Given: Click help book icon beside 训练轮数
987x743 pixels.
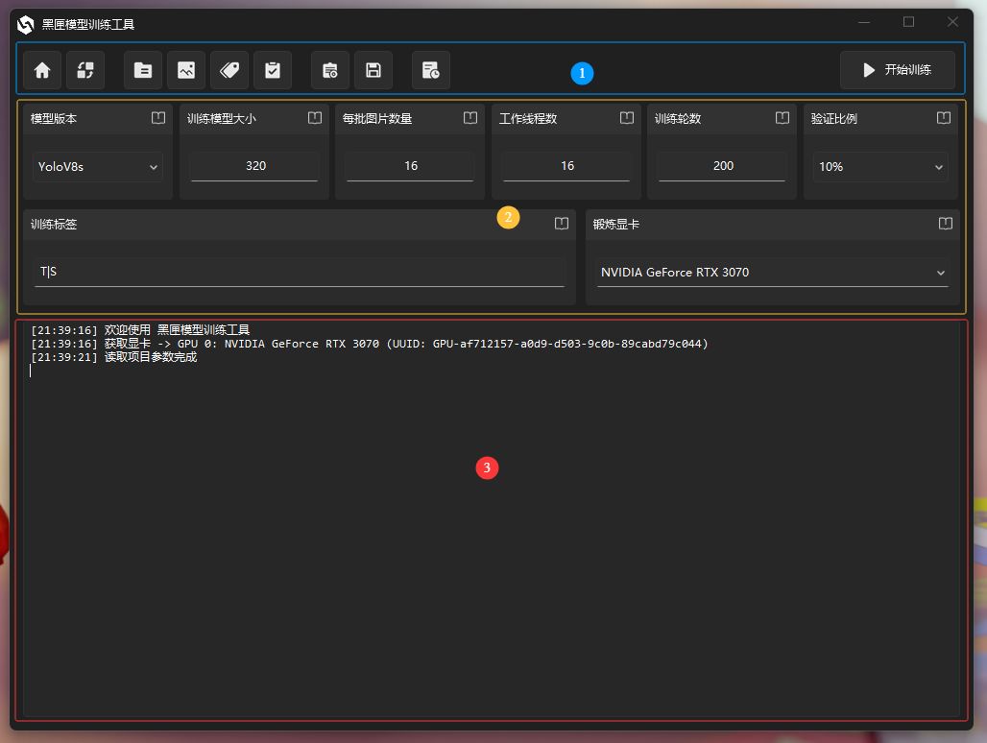Looking at the screenshot, I should (782, 118).
